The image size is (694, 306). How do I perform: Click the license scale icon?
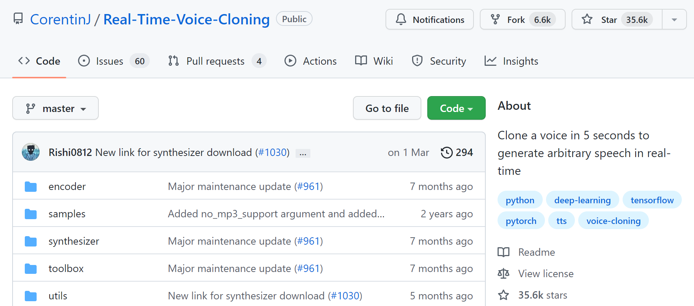tap(503, 273)
